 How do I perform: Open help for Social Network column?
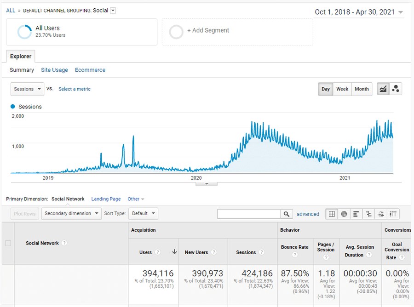point(64,243)
